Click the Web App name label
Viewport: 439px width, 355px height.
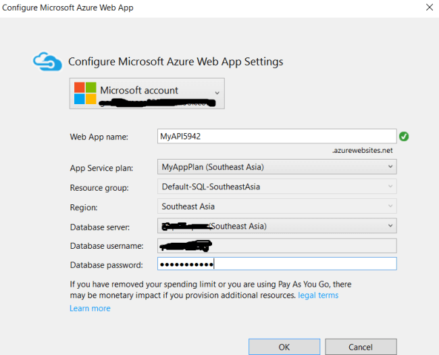click(x=99, y=137)
